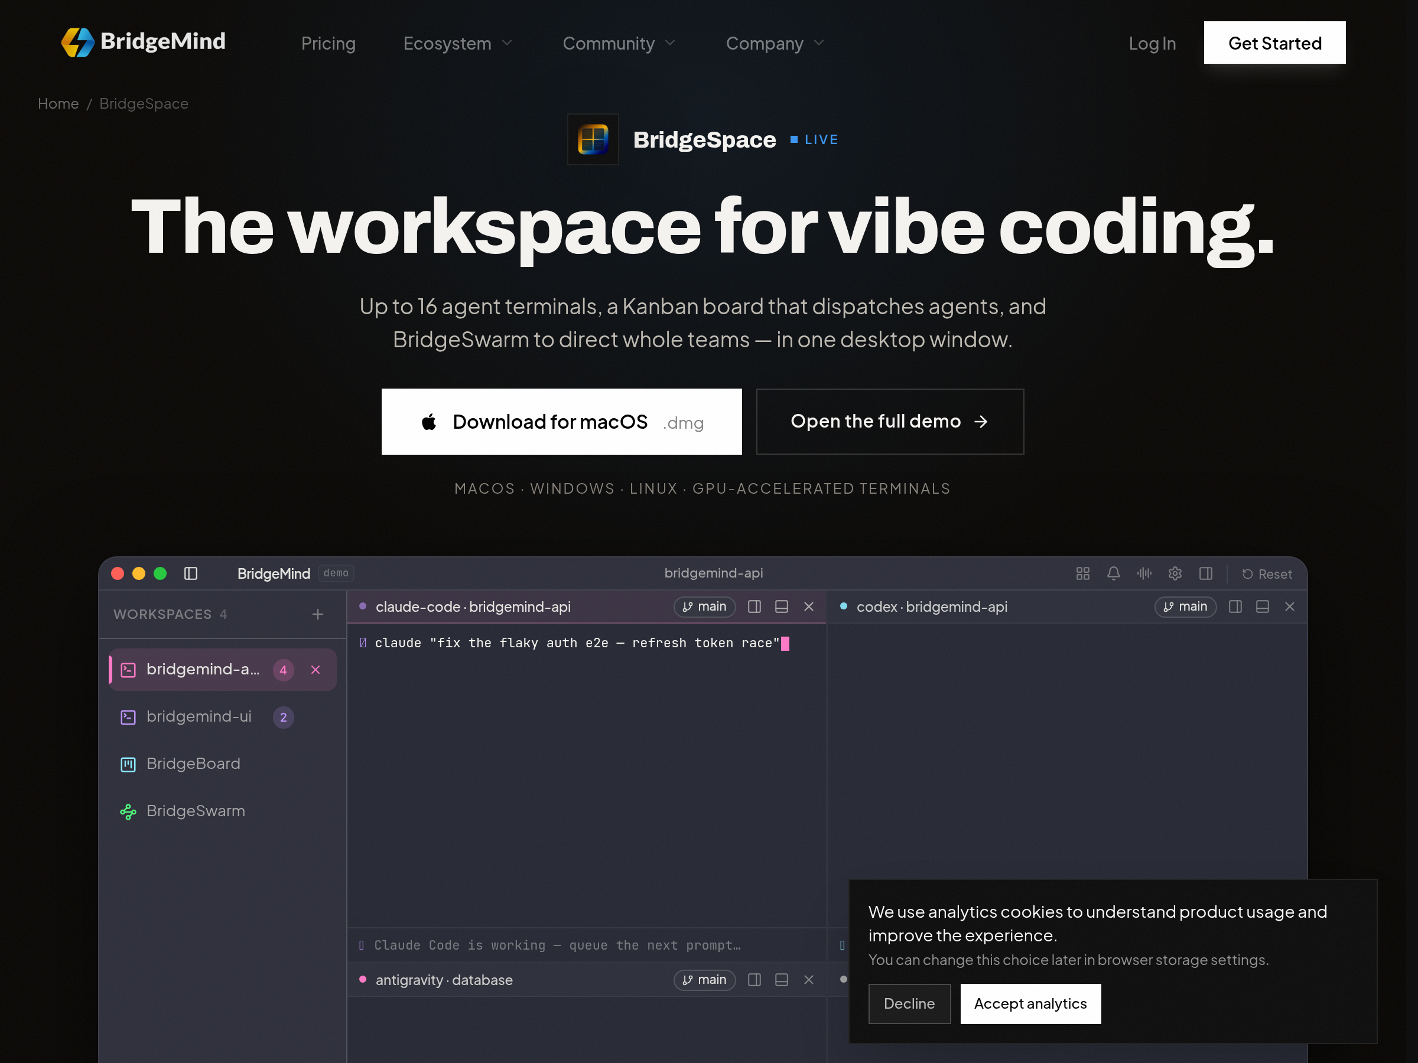Click the voice waveform icon

[1144, 573]
